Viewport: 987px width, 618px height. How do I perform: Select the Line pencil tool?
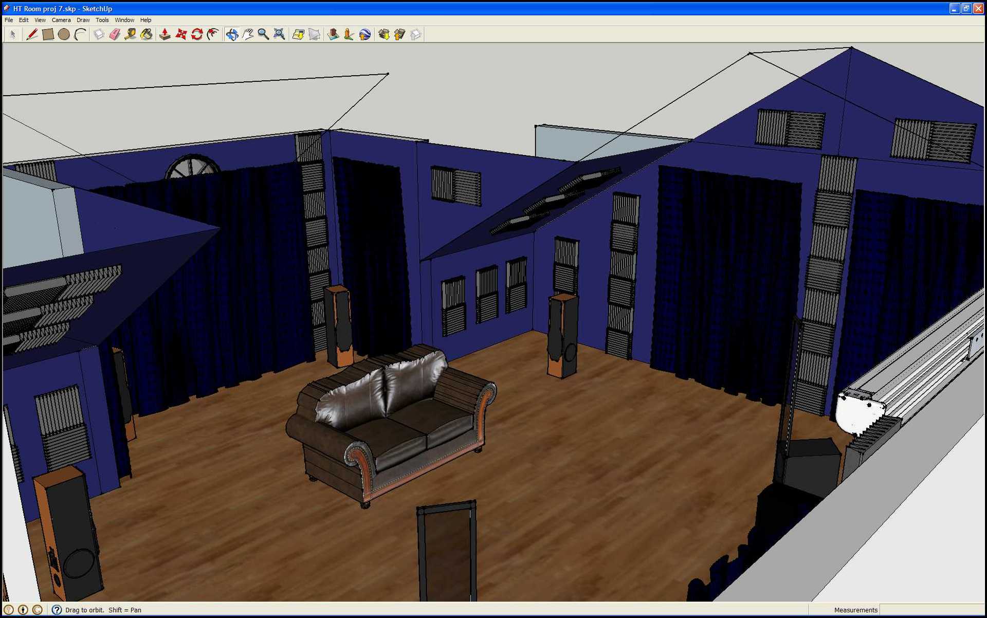pos(32,34)
